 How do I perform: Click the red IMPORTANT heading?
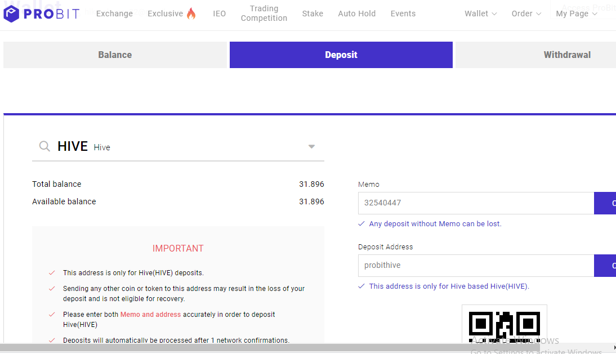178,248
